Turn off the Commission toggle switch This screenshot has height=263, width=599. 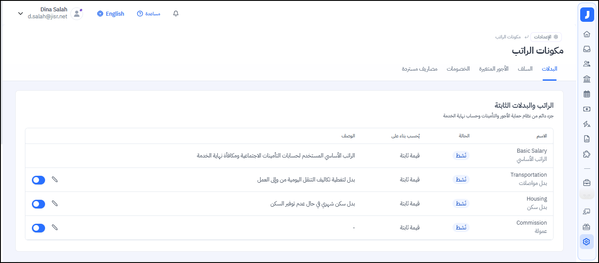pyautogui.click(x=38, y=228)
